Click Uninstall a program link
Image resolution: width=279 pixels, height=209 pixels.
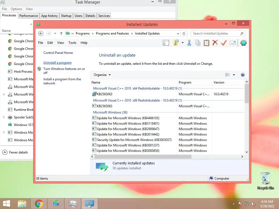(57, 63)
